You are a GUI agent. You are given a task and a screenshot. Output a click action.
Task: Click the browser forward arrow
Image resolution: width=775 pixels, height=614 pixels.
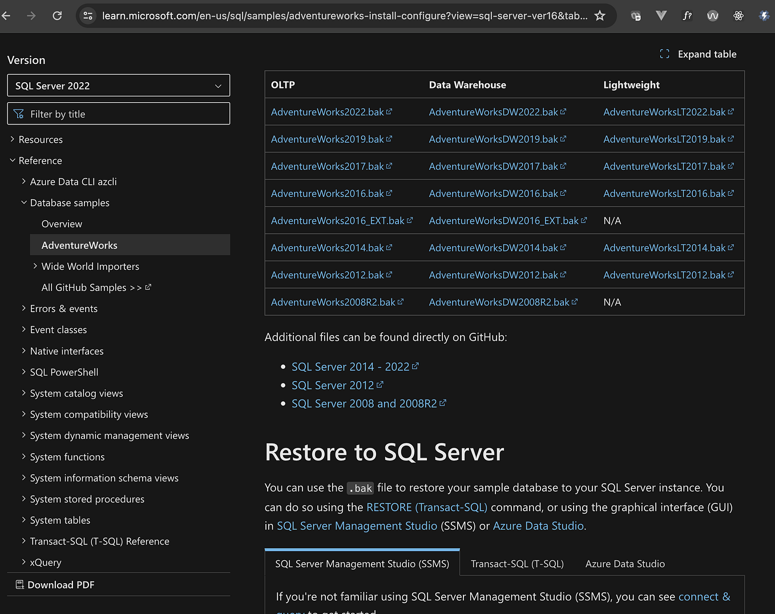coord(31,16)
